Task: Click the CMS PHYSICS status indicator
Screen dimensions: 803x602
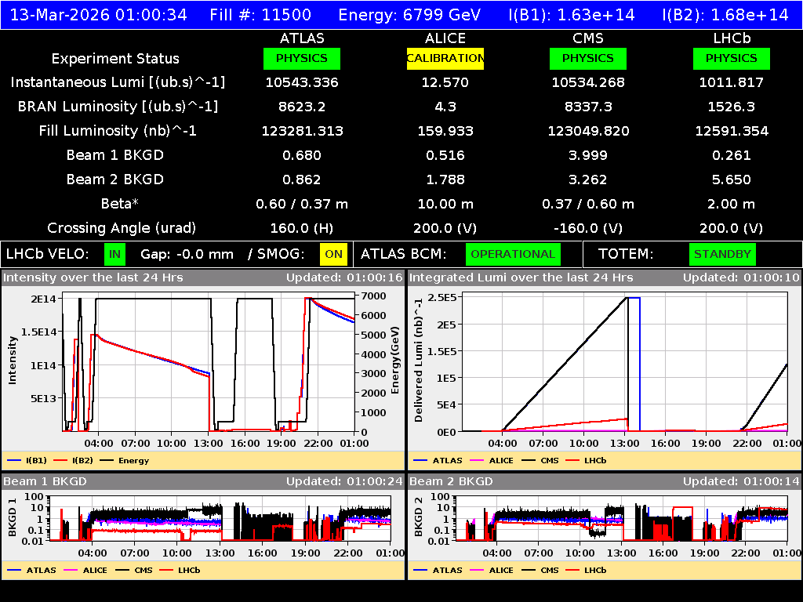Action: (587, 58)
